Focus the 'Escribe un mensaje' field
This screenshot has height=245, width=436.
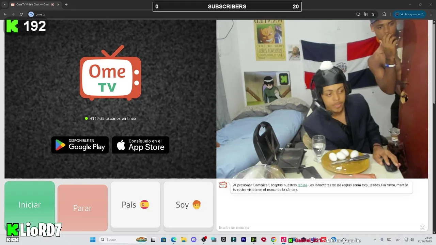pos(317,227)
